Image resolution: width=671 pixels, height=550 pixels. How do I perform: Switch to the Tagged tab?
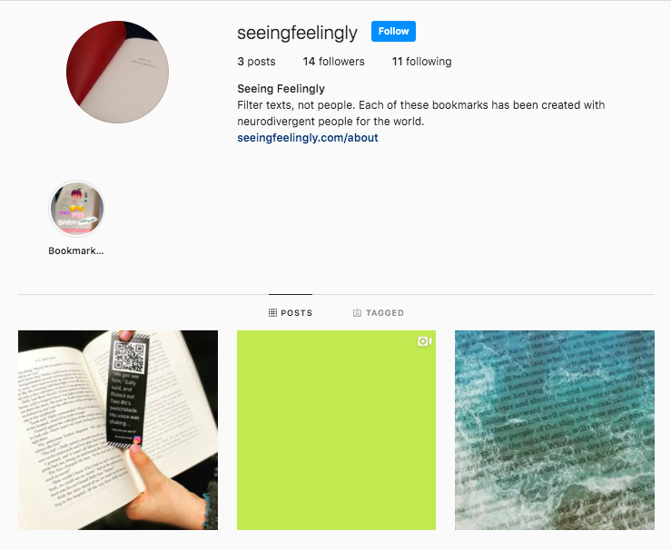click(379, 312)
